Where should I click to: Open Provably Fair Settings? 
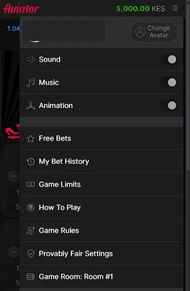[x=101, y=254]
